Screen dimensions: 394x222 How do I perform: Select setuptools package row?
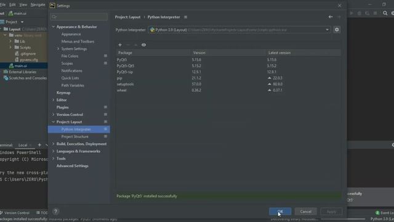228,84
